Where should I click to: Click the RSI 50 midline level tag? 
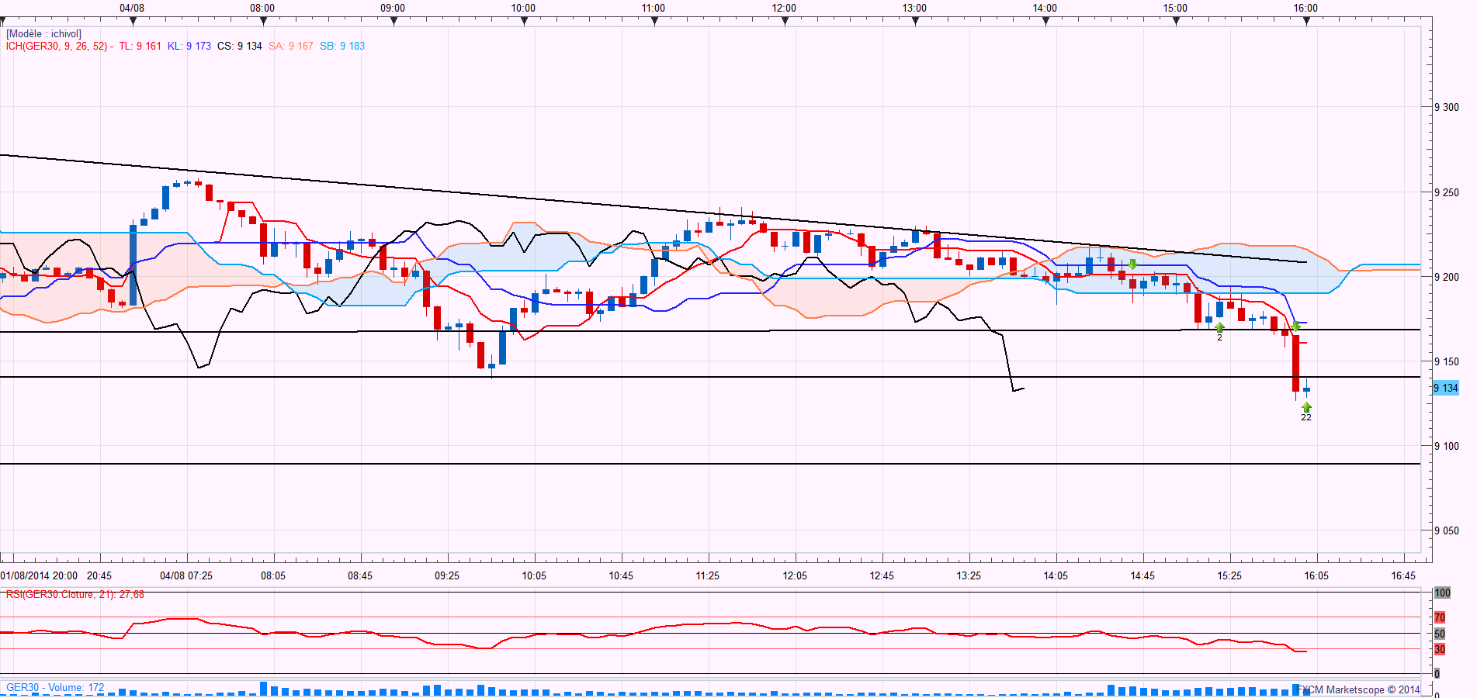pyautogui.click(x=1440, y=634)
